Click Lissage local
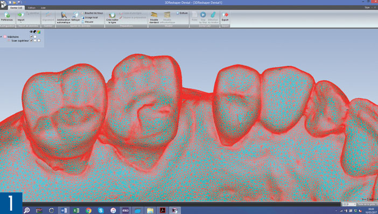Viewport: 378px width, 214px height. 90,17
